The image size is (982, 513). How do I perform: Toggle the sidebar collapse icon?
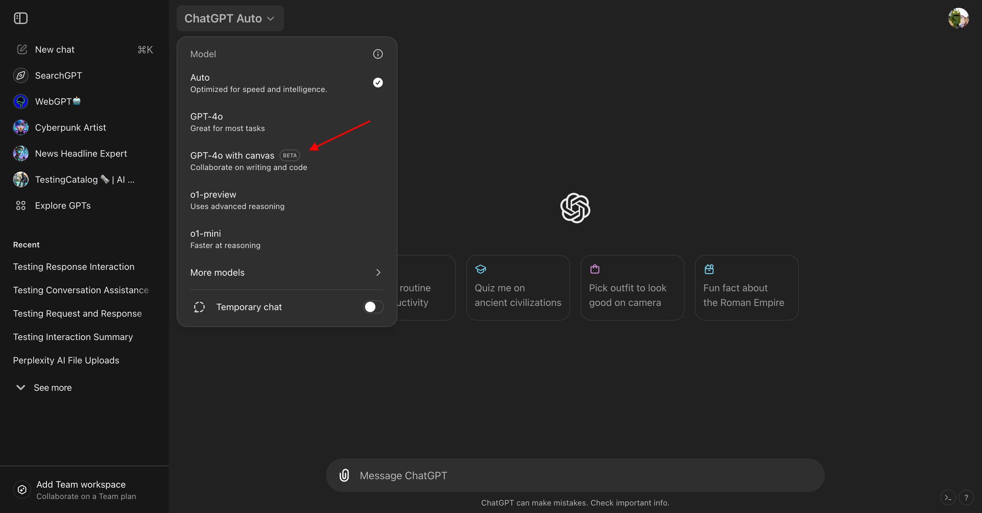tap(21, 18)
